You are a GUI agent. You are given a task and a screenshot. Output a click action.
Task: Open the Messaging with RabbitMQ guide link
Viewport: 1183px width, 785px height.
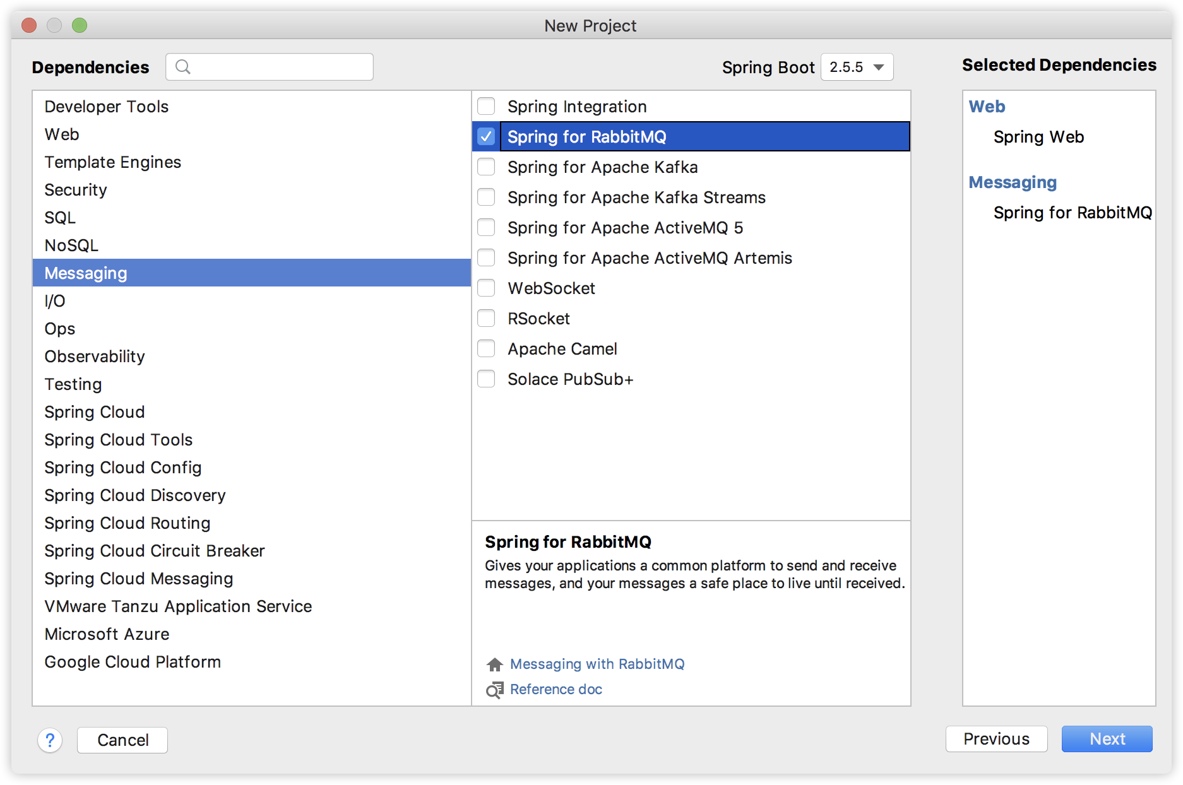tap(597, 664)
